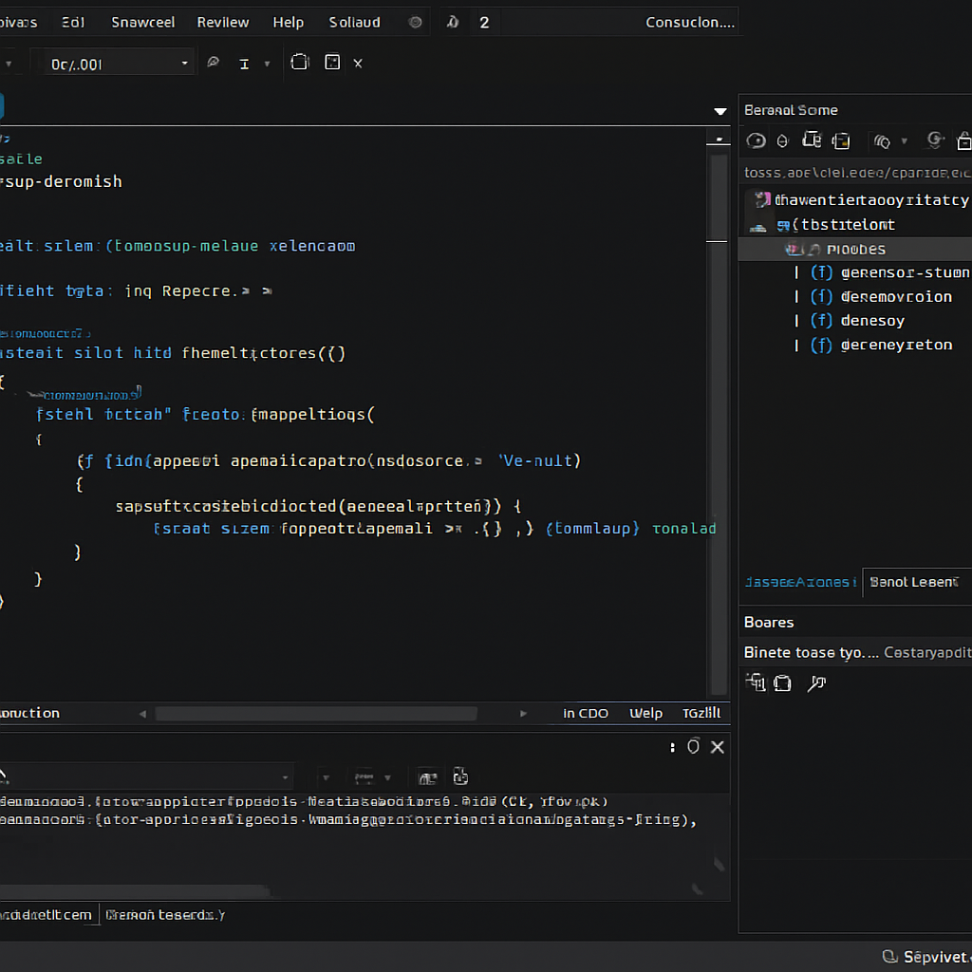The width and height of the screenshot is (972, 972).
Task: Close the output panel
Action: (718, 747)
